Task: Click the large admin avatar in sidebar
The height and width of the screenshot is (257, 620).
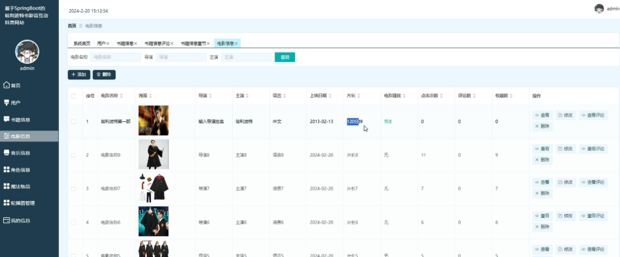Action: tap(27, 52)
